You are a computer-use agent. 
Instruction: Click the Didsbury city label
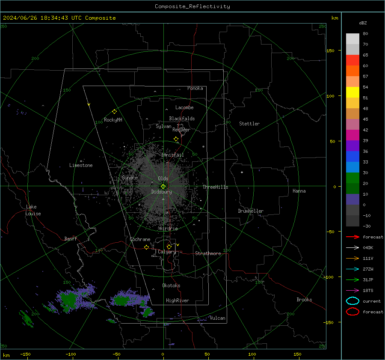(x=162, y=192)
